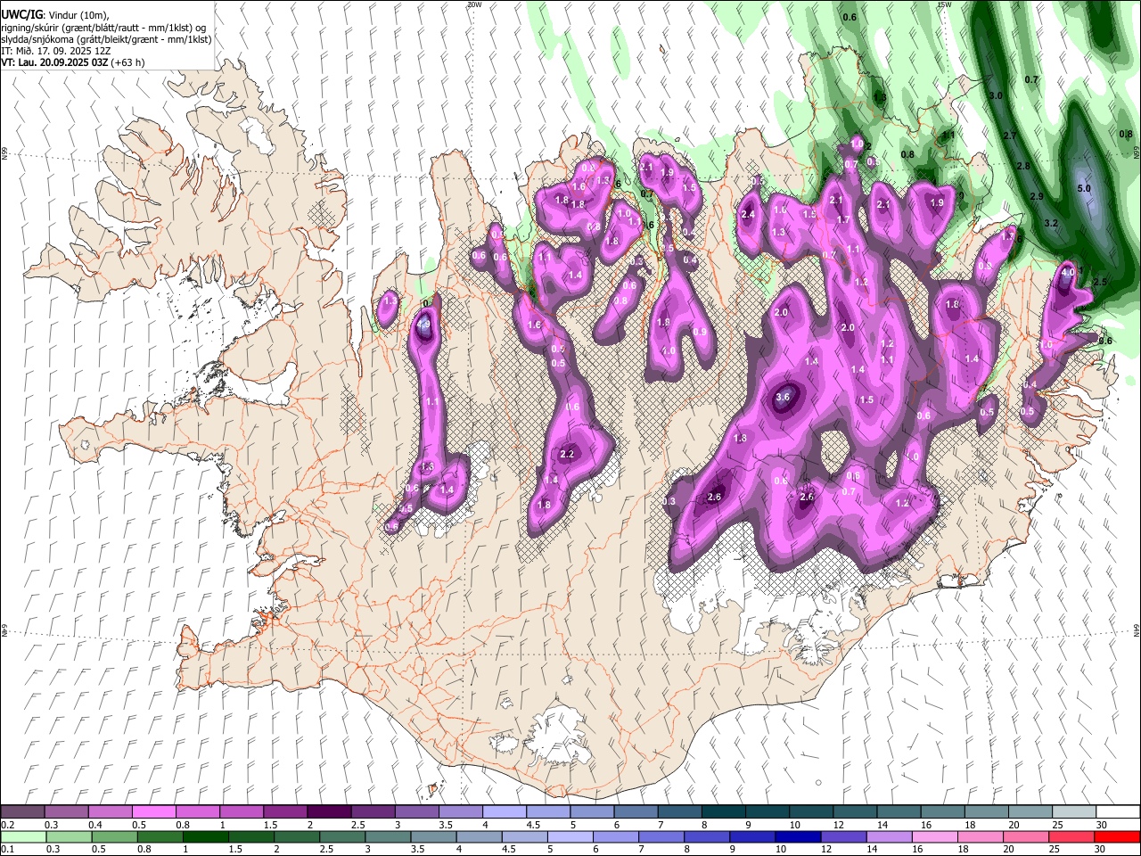Click the white top legend swatch after 30
The image size is (1141, 856).
pos(1117,812)
